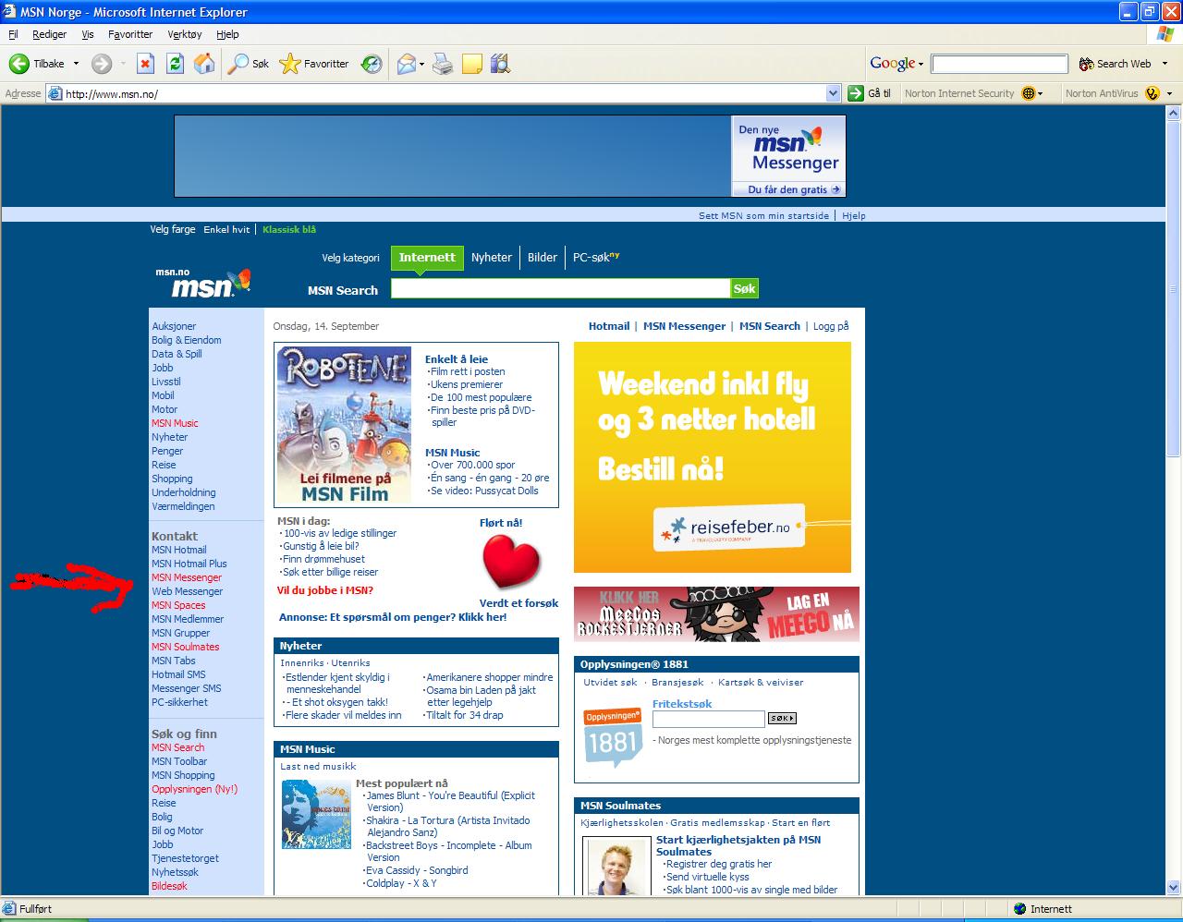This screenshot has width=1183, height=922.
Task: Click the vertical scrollbar down arrow
Action: pos(1175,887)
